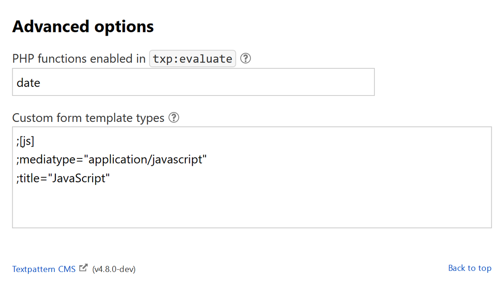Image resolution: width=504 pixels, height=283 pixels.
Task: Jump using the Back to top link
Action: point(470,268)
